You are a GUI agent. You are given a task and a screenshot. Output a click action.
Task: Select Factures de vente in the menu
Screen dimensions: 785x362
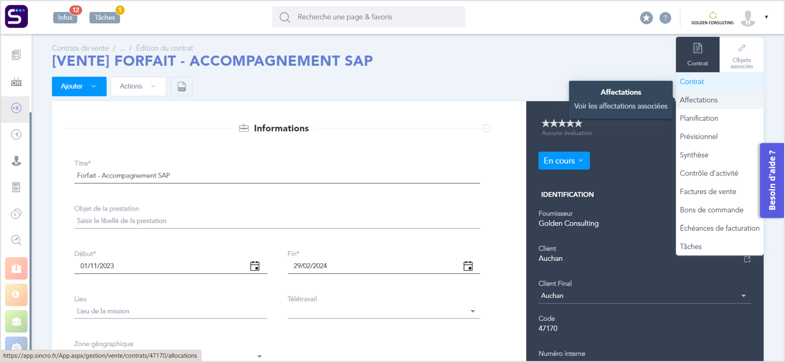coord(719,192)
